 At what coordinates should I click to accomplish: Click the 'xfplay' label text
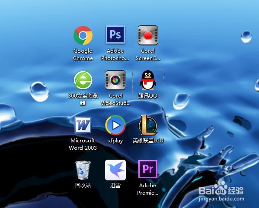click(x=115, y=141)
